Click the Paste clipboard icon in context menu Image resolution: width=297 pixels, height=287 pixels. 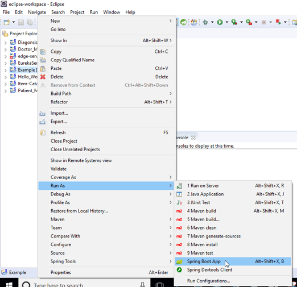[43, 68]
